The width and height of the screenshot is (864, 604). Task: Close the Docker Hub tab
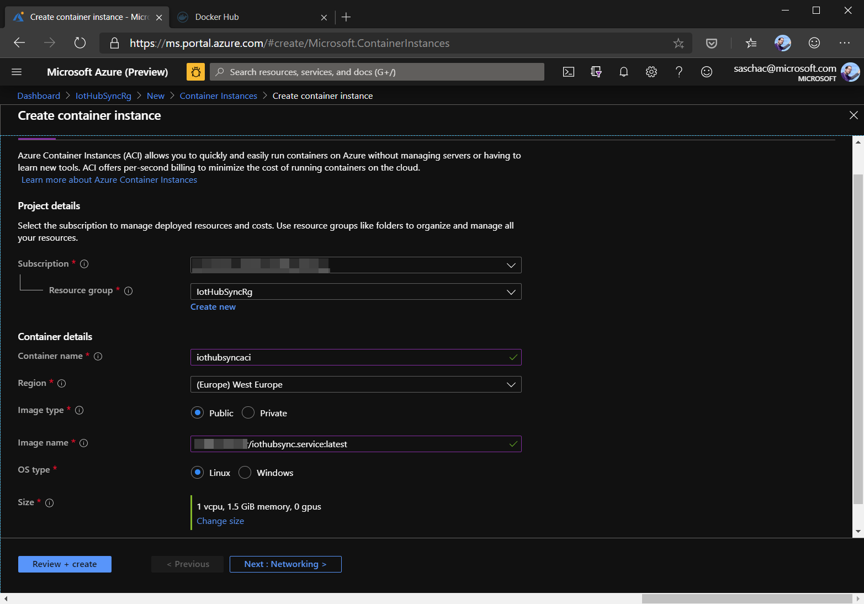coord(324,18)
